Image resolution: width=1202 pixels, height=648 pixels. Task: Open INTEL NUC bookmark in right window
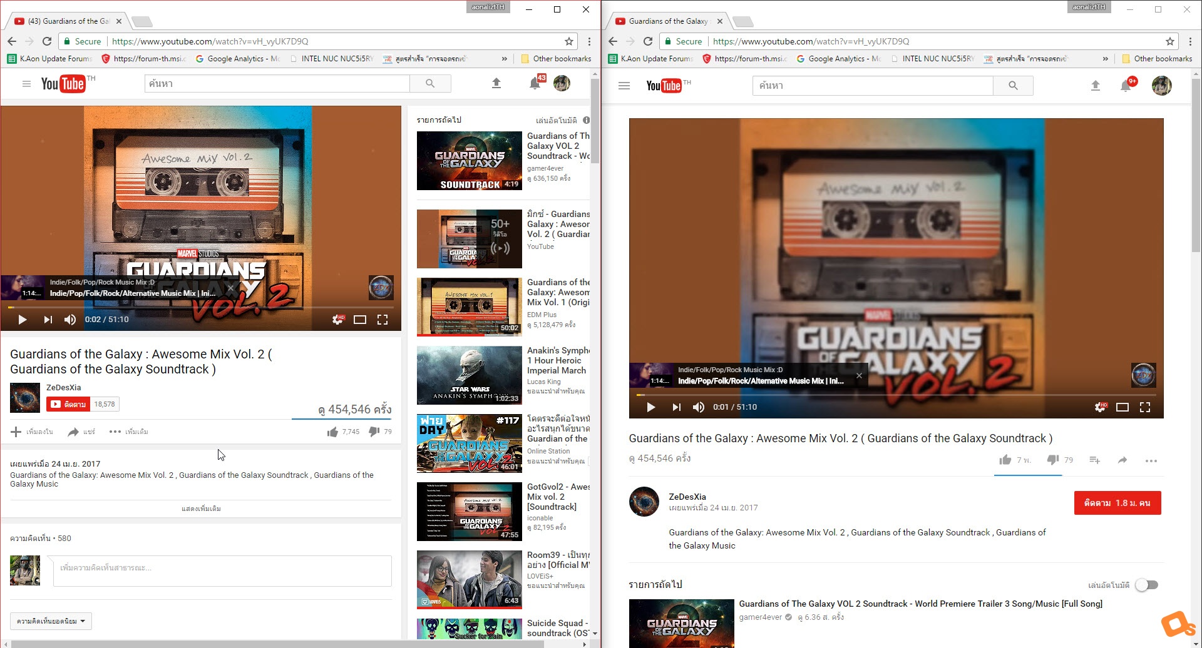click(932, 59)
